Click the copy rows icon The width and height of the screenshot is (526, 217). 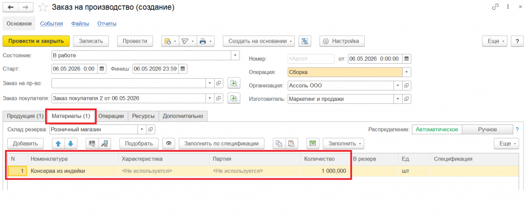click(x=279, y=143)
